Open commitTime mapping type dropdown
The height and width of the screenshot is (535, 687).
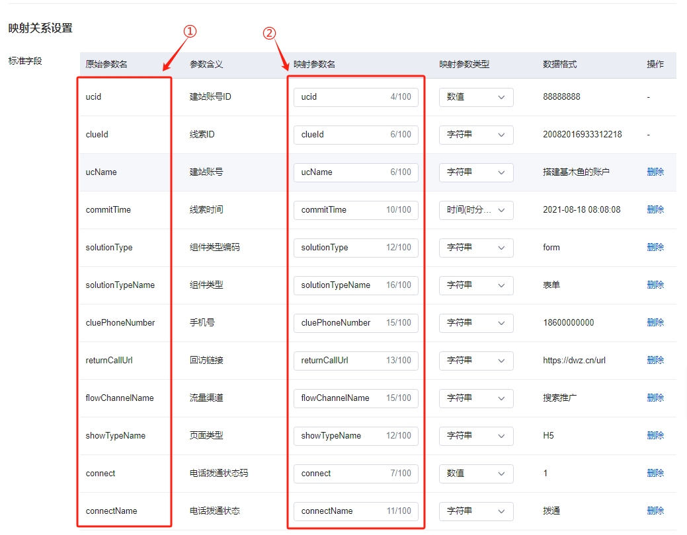pos(476,210)
